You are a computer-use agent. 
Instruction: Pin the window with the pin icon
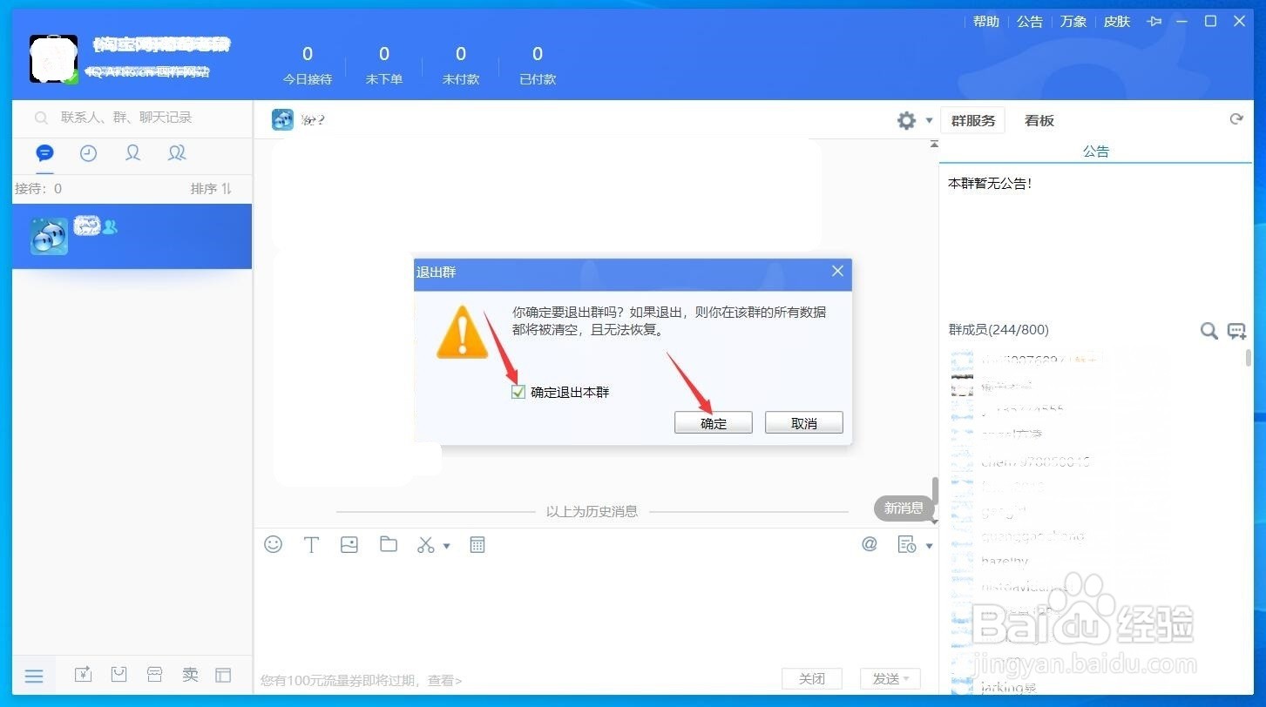[1155, 22]
